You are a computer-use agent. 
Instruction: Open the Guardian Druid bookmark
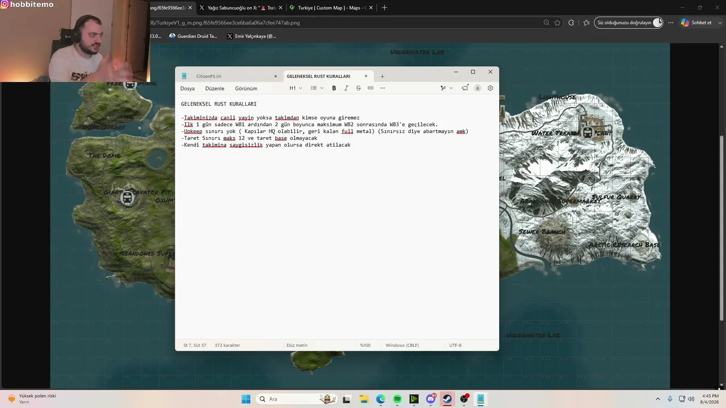coord(193,36)
